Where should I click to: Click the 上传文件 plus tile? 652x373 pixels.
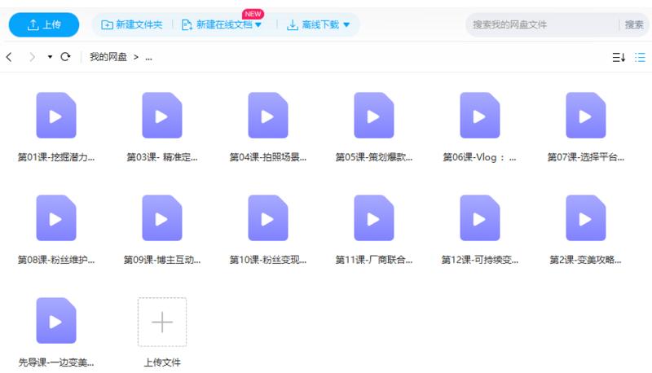point(162,323)
